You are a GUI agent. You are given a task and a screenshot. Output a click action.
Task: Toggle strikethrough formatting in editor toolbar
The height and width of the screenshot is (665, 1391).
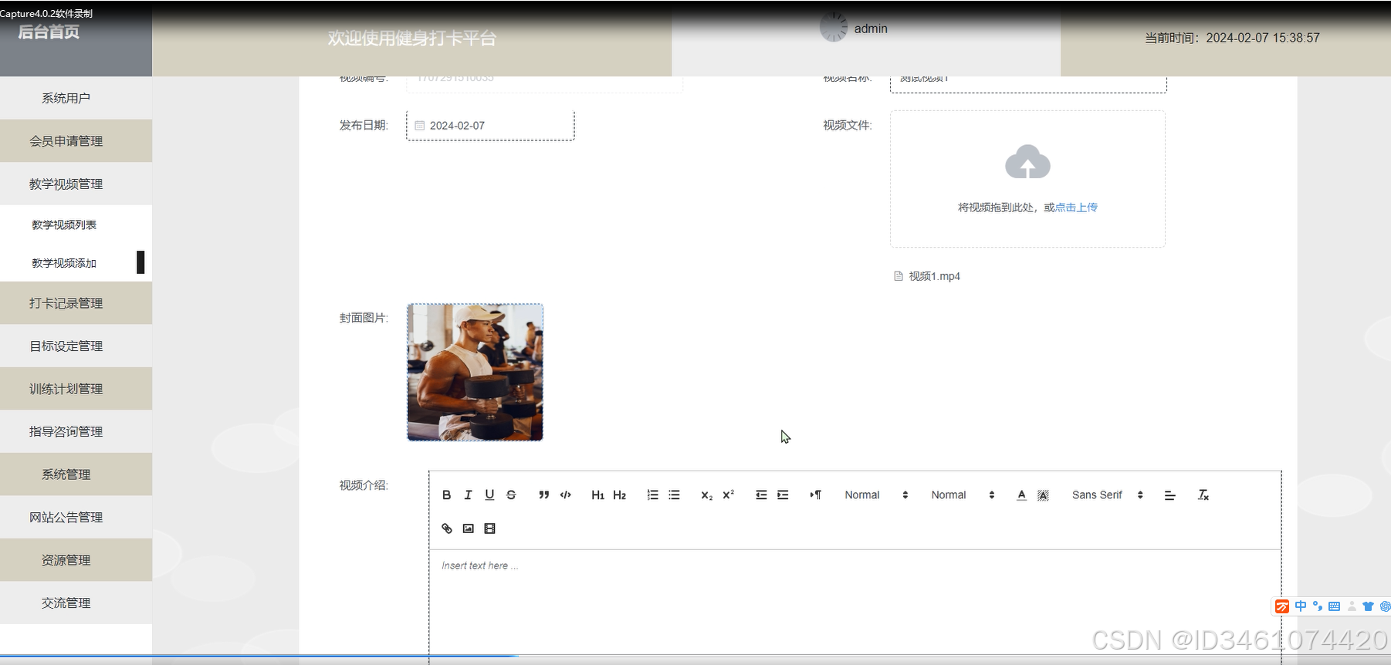pos(511,495)
